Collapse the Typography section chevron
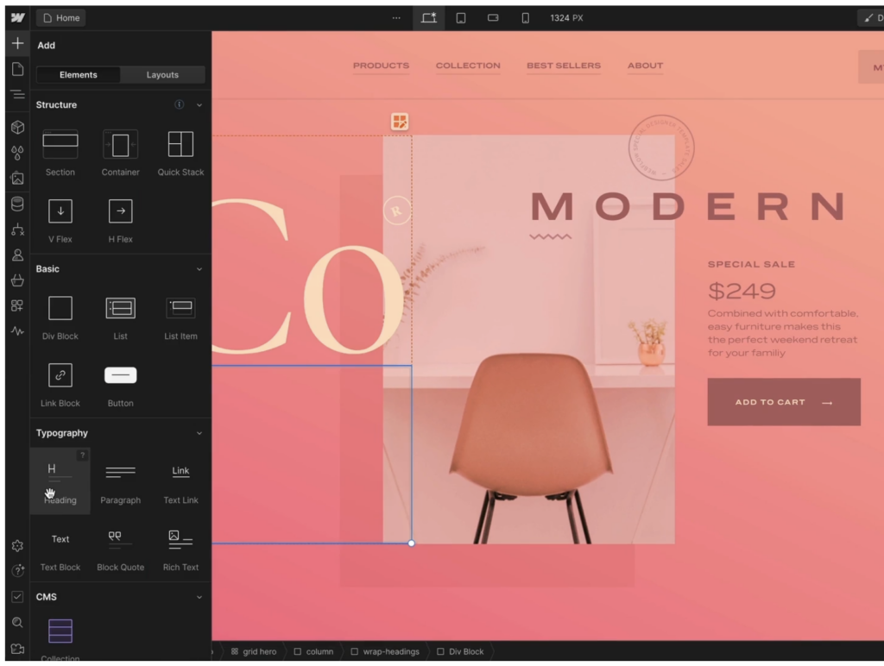The image size is (884, 666). pos(199,433)
